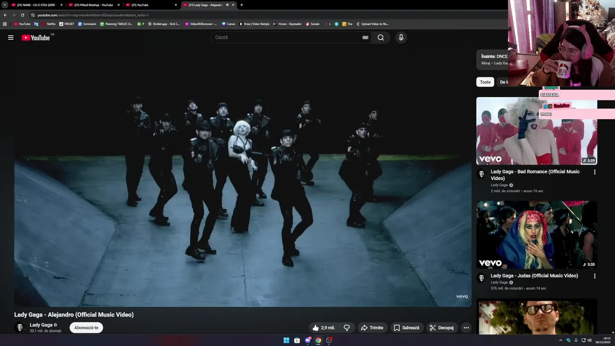The height and width of the screenshot is (346, 615).
Task: Click the browser address bar URL
Action: [x=93, y=15]
